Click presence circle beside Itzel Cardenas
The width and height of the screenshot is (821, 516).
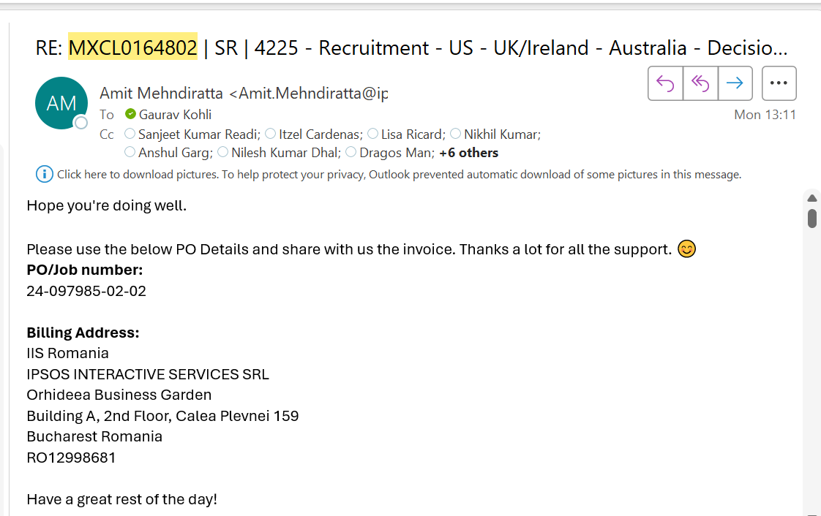(270, 134)
